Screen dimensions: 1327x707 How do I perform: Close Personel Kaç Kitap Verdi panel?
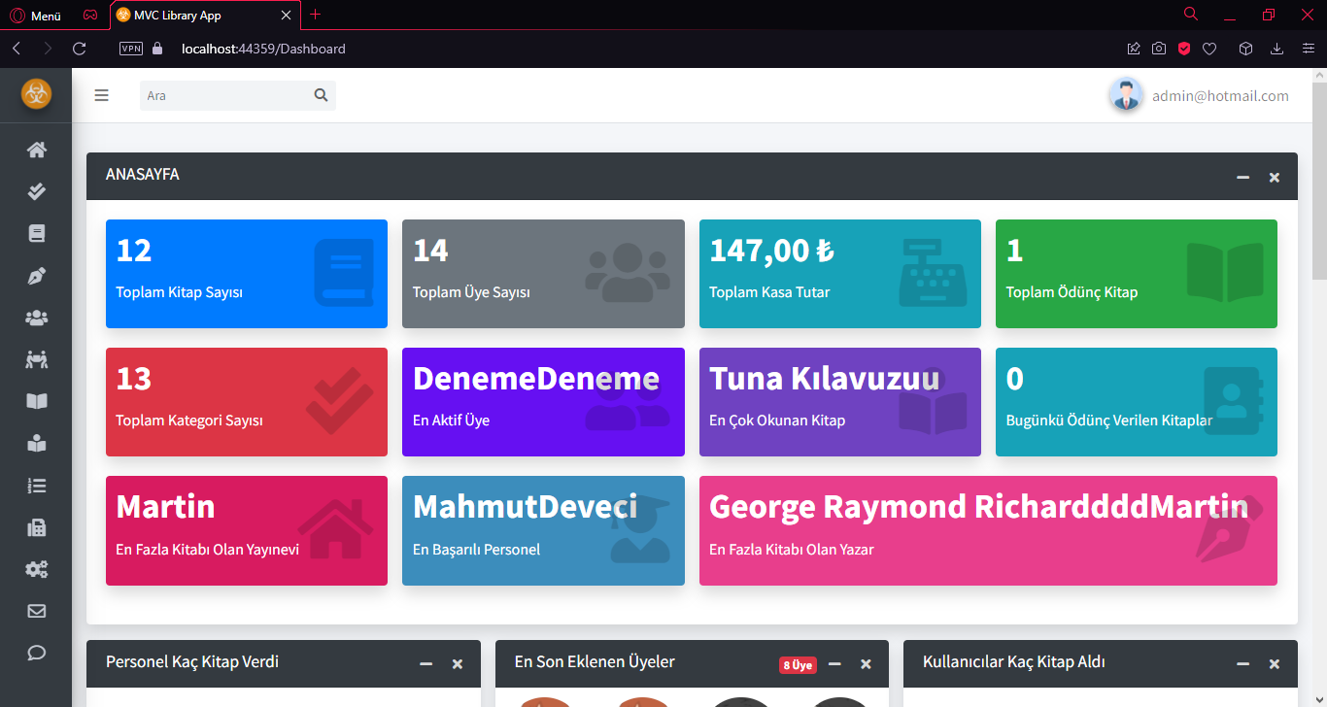point(458,663)
